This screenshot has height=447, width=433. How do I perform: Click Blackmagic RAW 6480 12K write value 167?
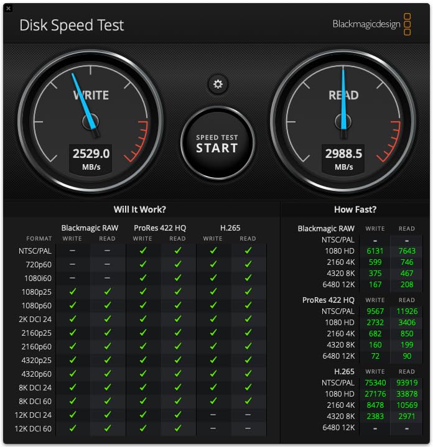375,285
